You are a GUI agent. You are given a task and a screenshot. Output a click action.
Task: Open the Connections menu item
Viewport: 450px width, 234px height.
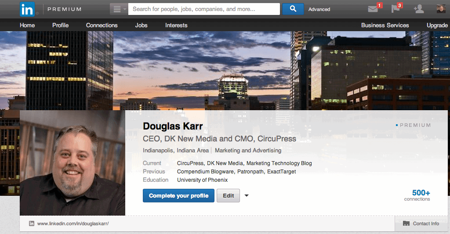point(102,25)
